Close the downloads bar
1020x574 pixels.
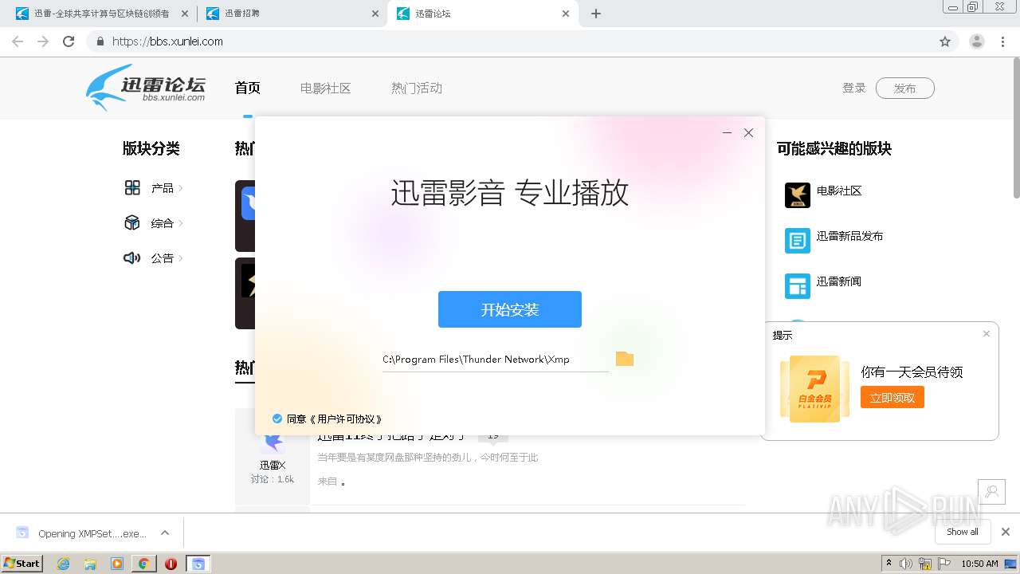(1006, 532)
